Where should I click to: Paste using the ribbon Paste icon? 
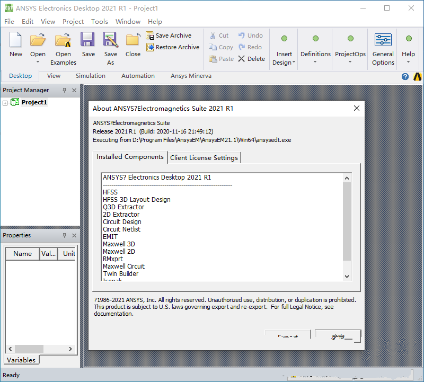(213, 59)
